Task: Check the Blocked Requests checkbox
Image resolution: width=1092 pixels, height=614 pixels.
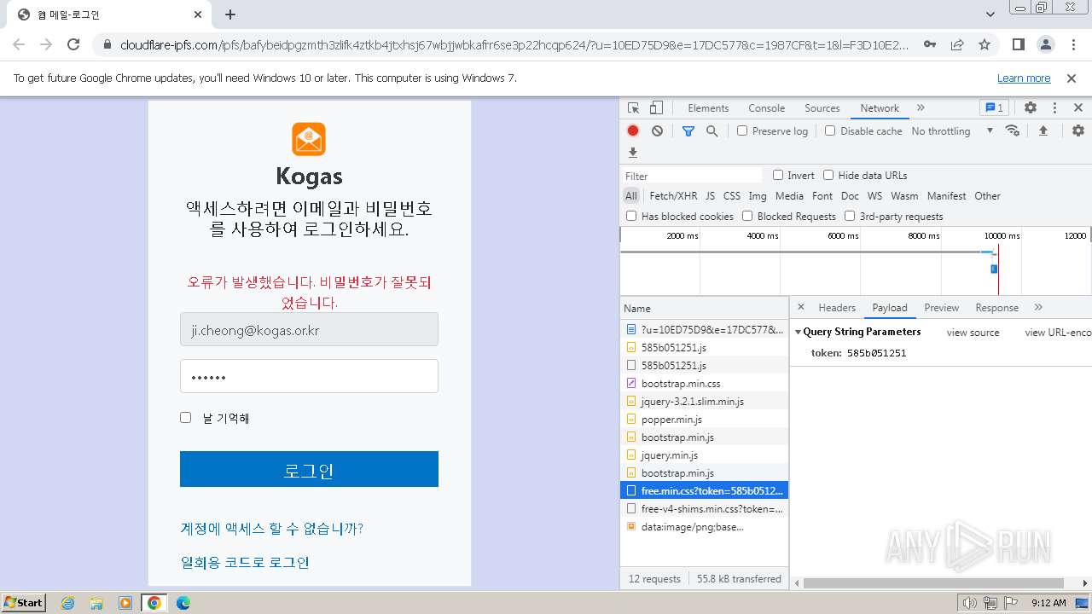Action: coord(747,217)
